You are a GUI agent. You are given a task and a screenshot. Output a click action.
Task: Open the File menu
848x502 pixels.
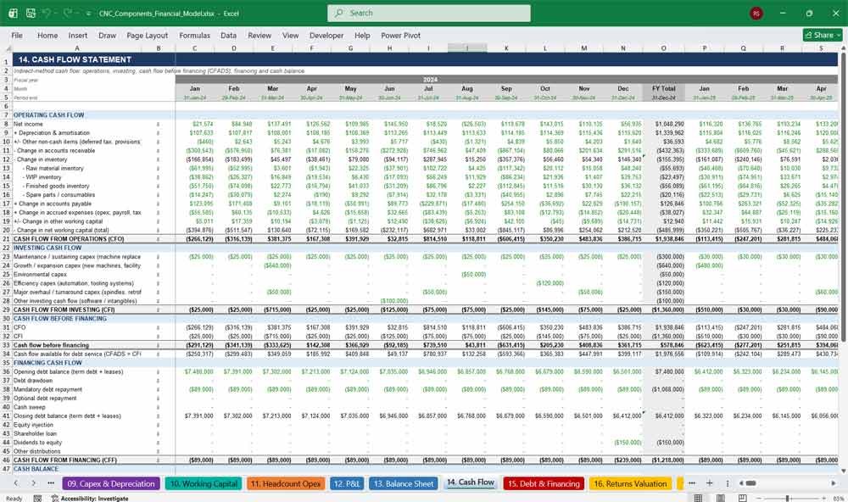pos(17,35)
